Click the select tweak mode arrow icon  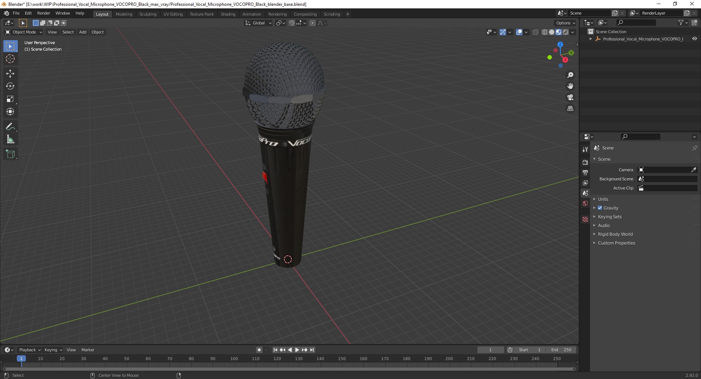pos(23,23)
